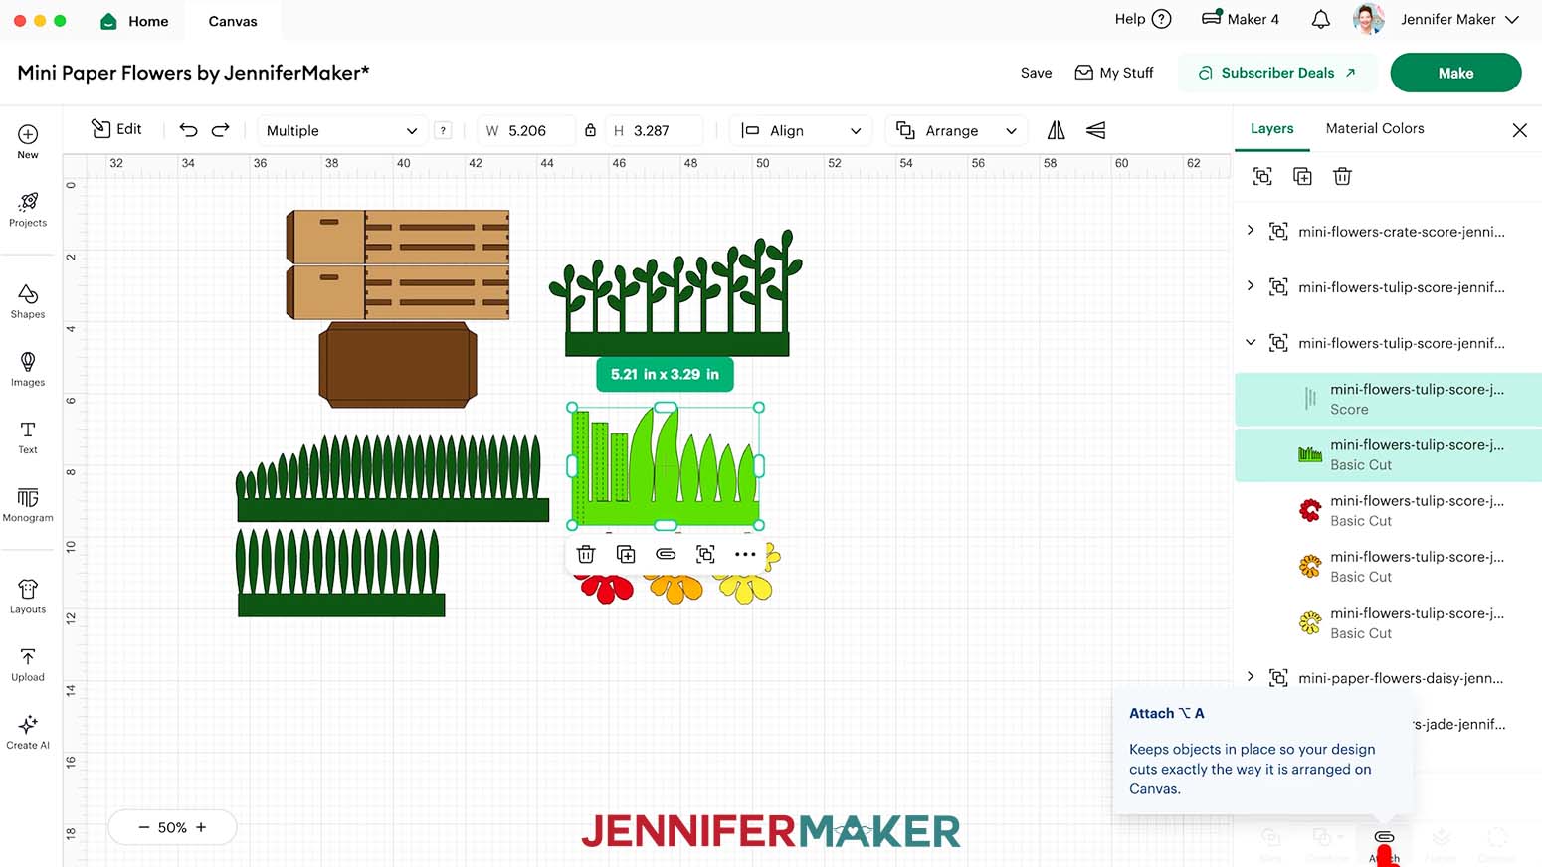Select the red flower on canvas

tap(606, 591)
